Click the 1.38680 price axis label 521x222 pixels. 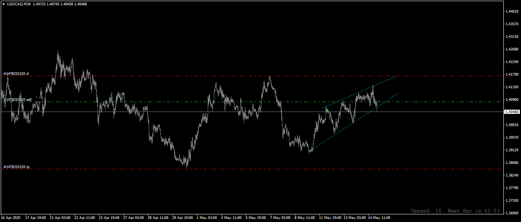click(512, 163)
